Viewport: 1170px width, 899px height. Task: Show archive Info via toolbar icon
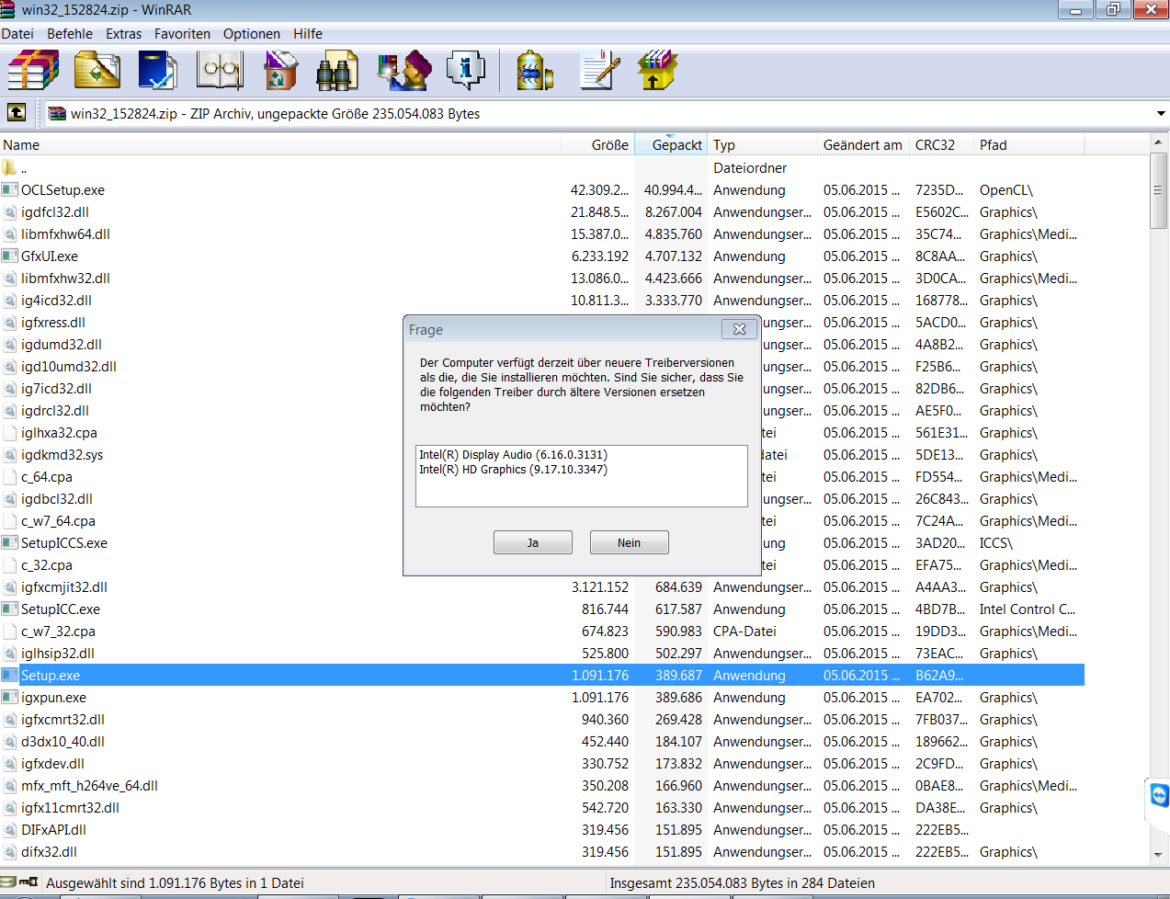click(x=465, y=70)
